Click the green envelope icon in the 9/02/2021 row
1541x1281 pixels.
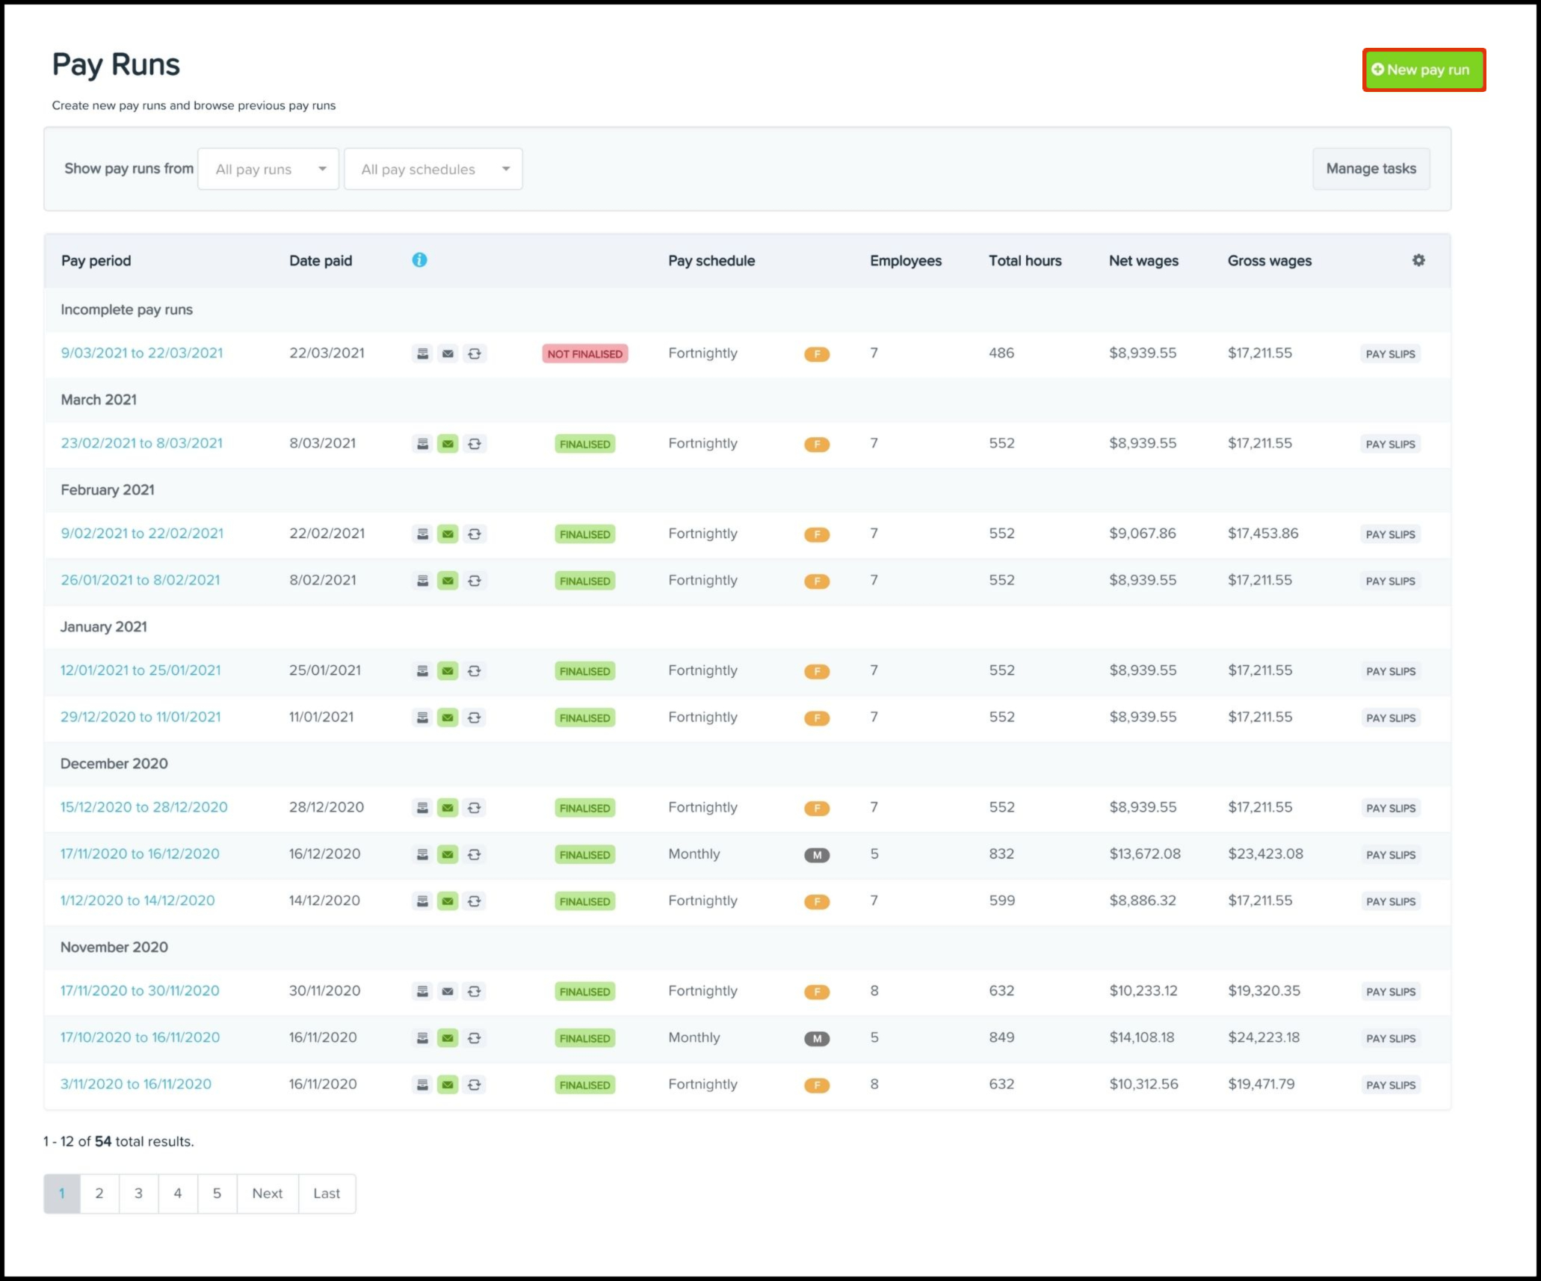pyautogui.click(x=448, y=534)
